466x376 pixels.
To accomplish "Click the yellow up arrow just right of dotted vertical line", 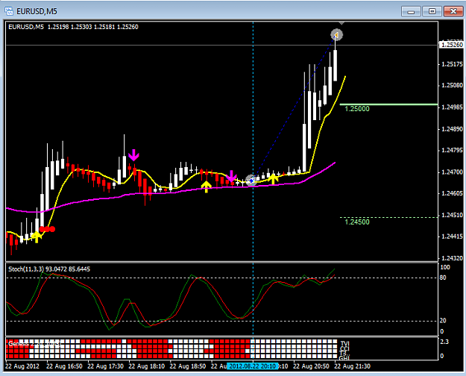I will coord(273,178).
